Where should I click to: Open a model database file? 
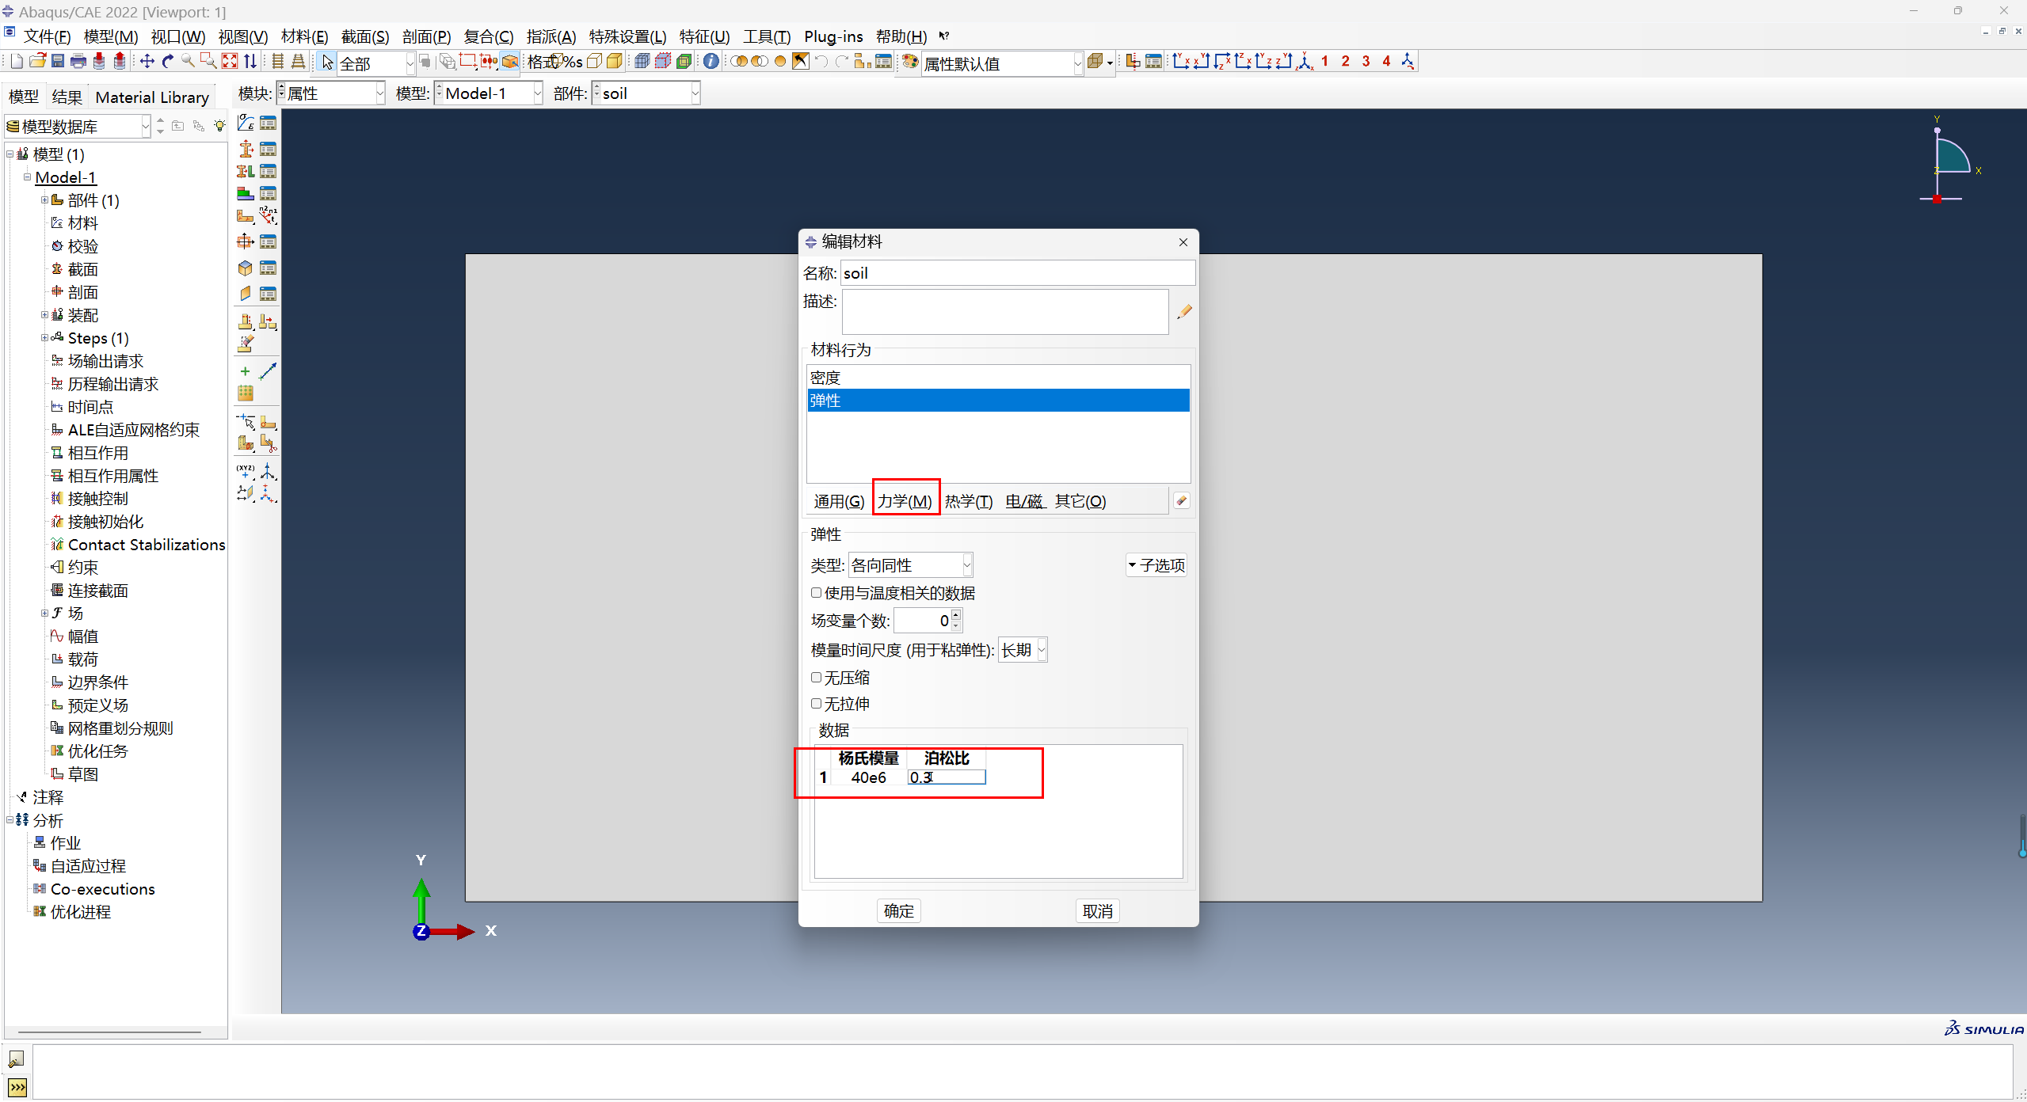point(37,62)
